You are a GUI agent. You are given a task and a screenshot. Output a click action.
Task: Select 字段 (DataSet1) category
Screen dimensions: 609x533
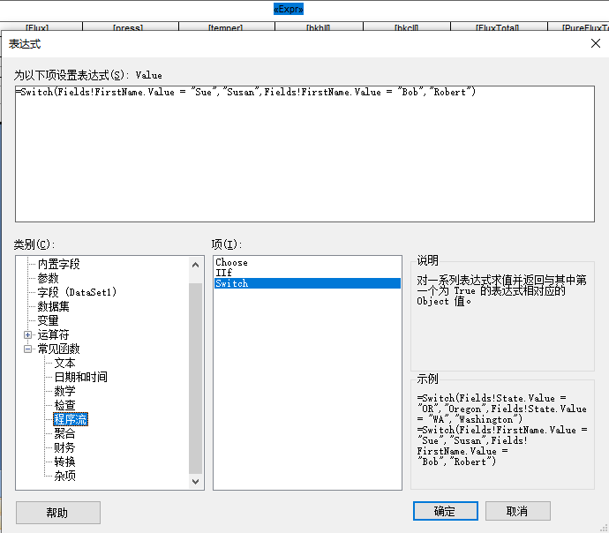click(77, 292)
